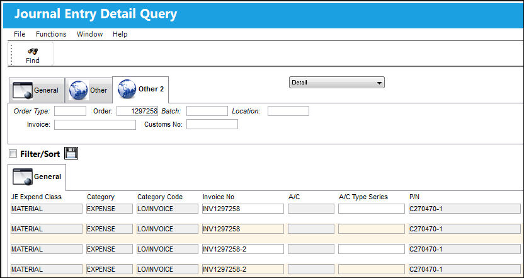Click the Category Code column header
The width and height of the screenshot is (524, 278).
coord(160,197)
